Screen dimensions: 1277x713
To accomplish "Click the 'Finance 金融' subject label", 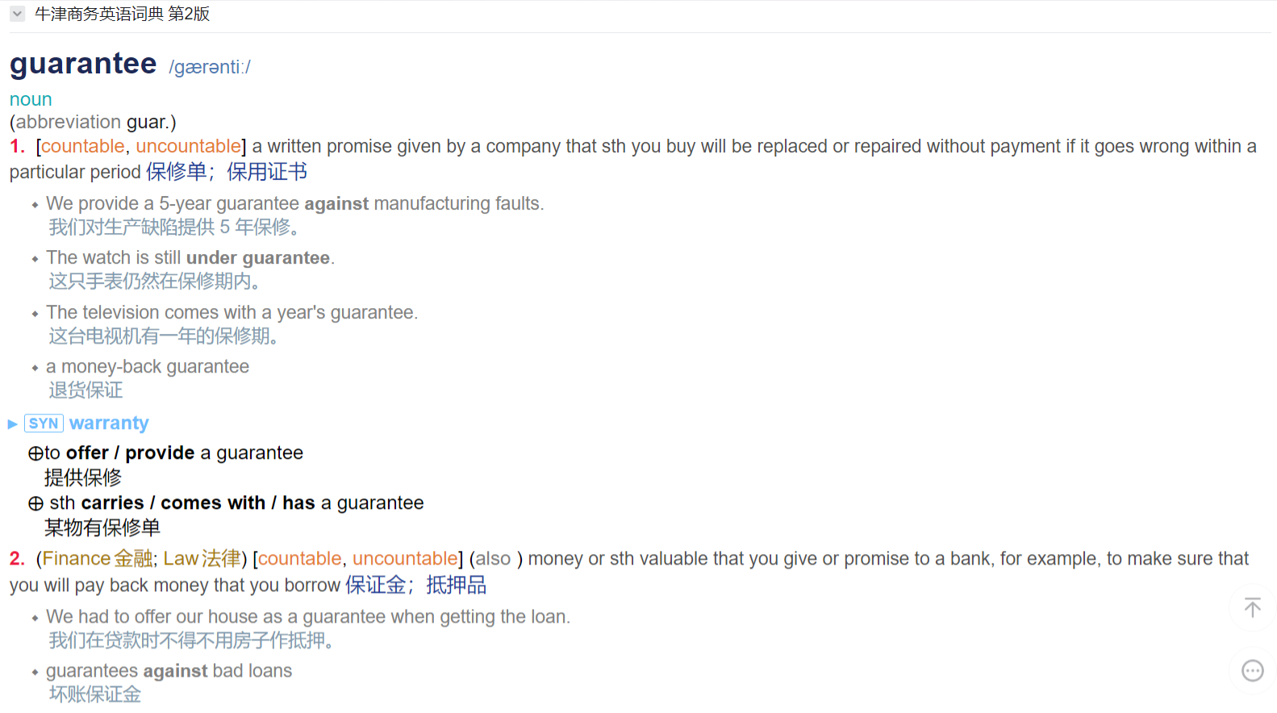I will coord(98,558).
